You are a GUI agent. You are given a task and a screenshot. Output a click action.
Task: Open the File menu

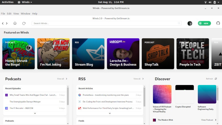[3, 14]
